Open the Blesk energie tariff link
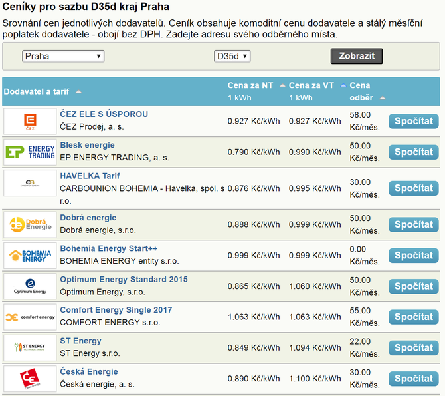Screen dimensions: 445x396 pos(87,145)
